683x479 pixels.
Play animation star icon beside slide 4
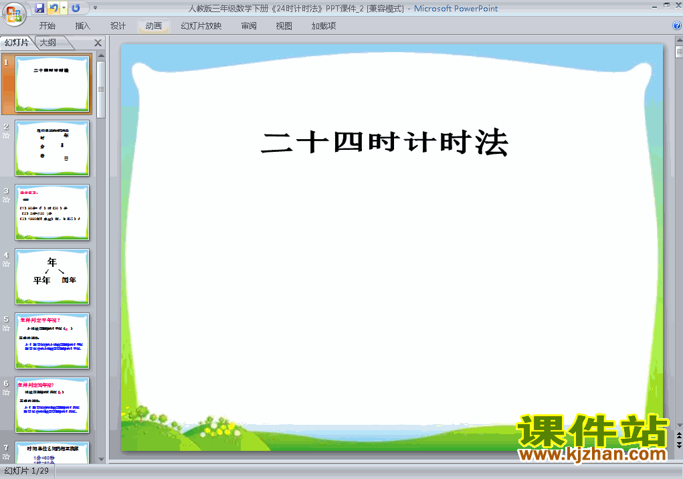6,264
